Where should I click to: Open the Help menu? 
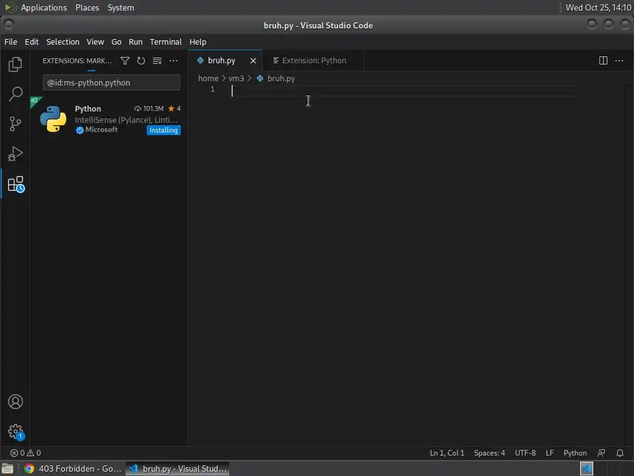[x=198, y=42]
